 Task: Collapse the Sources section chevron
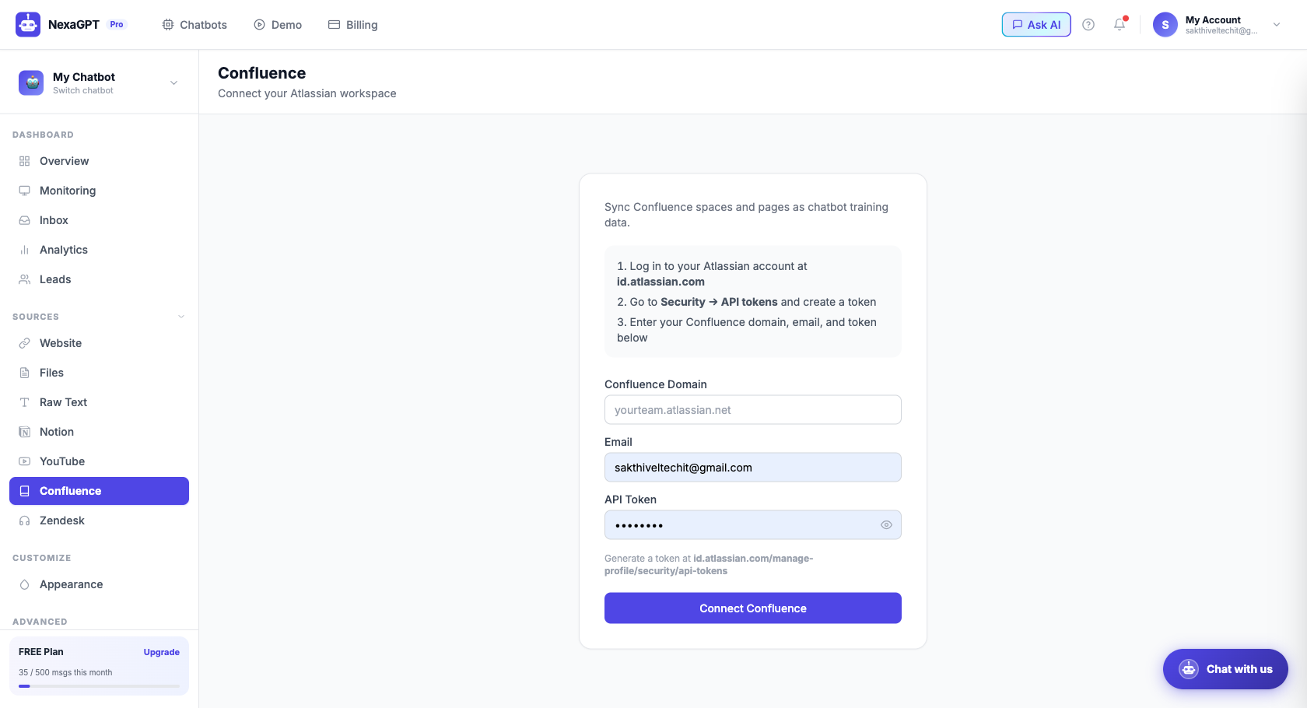[181, 317]
